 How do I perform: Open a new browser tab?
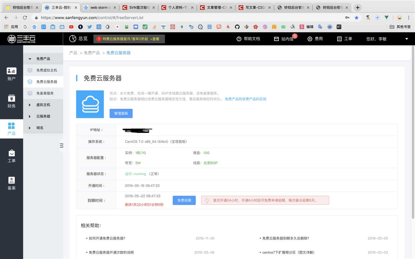[358, 7]
